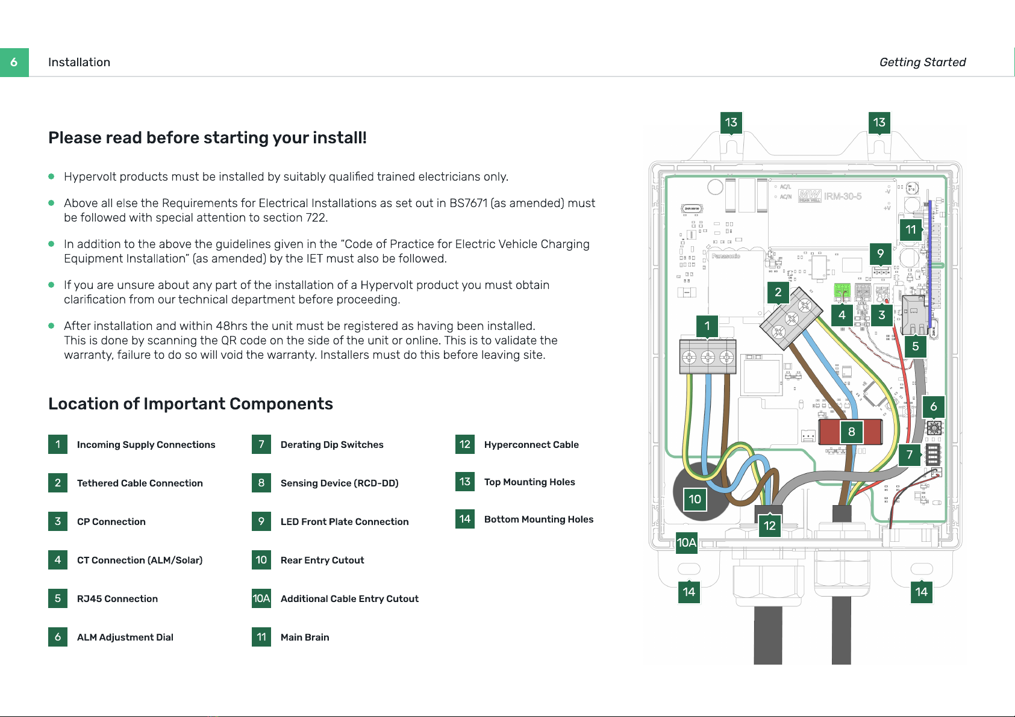Select the 'Derating Dip Switches' label
The height and width of the screenshot is (717, 1015).
point(332,444)
